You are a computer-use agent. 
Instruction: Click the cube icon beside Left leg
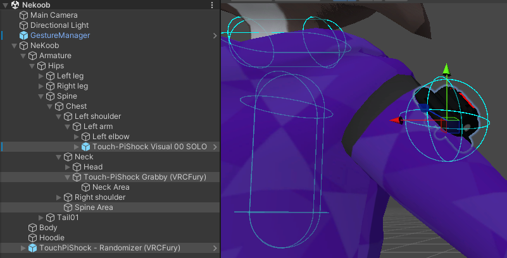(50, 76)
